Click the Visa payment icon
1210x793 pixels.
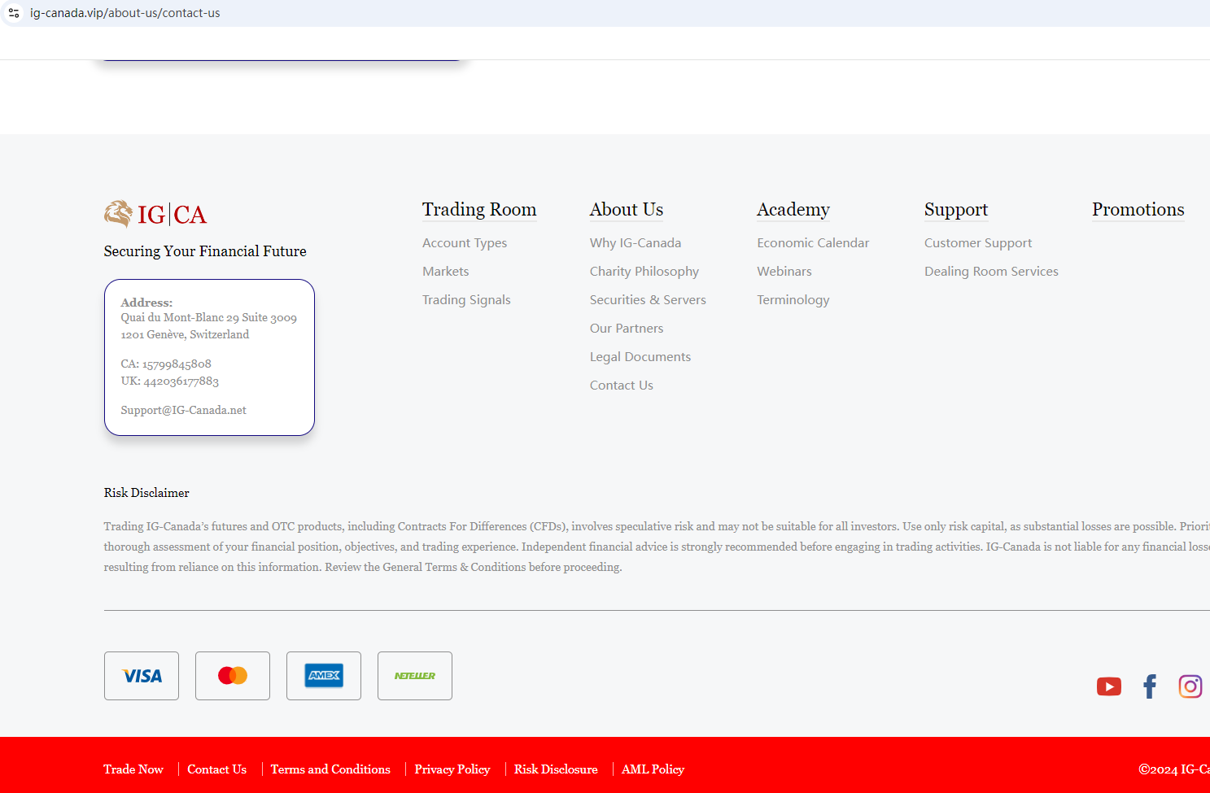pos(142,676)
